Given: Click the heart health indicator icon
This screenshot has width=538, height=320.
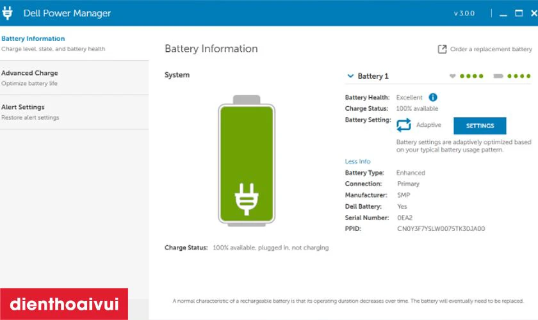Looking at the screenshot, I should (453, 76).
